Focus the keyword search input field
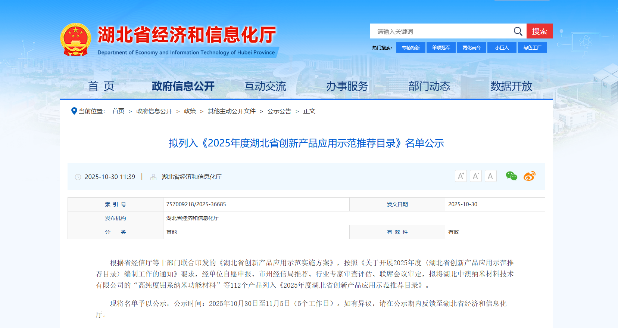This screenshot has height=328, width=618. [x=440, y=31]
